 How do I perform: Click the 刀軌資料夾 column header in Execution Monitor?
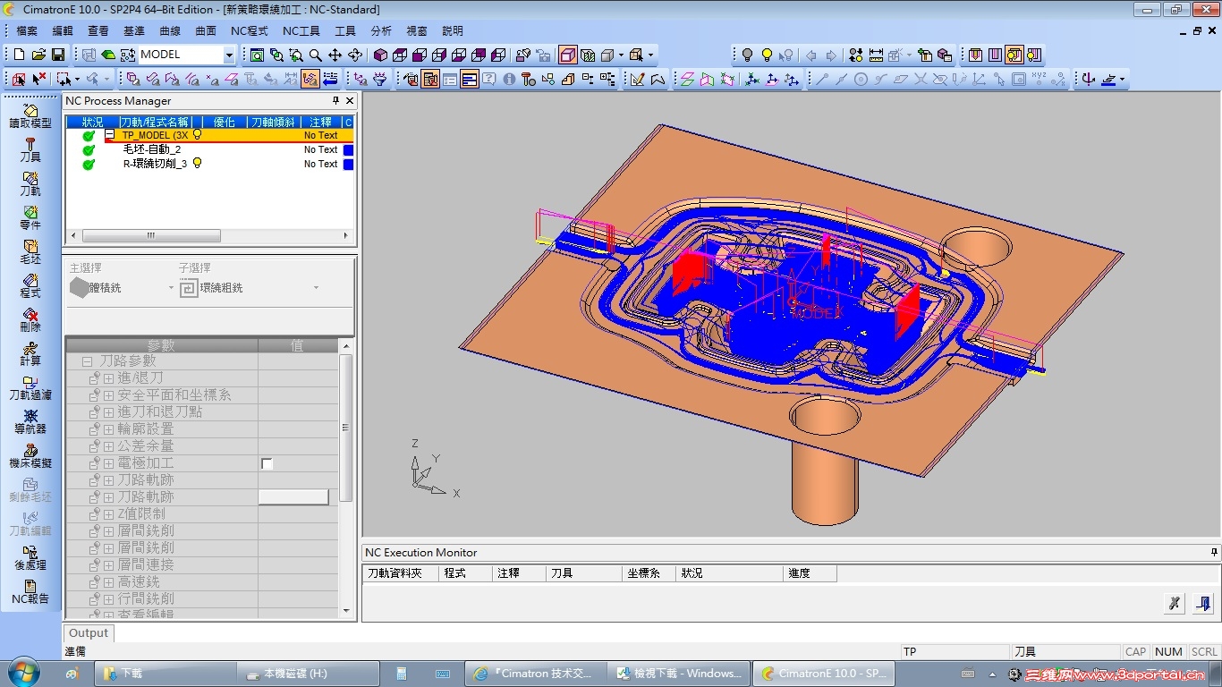(x=401, y=573)
